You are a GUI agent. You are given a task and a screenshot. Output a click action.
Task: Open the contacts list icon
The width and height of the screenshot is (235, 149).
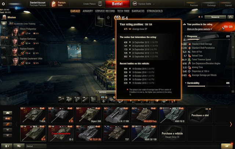7,146
